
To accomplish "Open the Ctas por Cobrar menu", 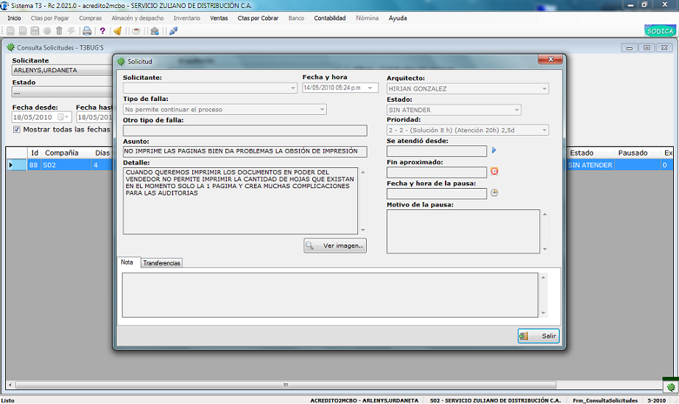I will 258,18.
